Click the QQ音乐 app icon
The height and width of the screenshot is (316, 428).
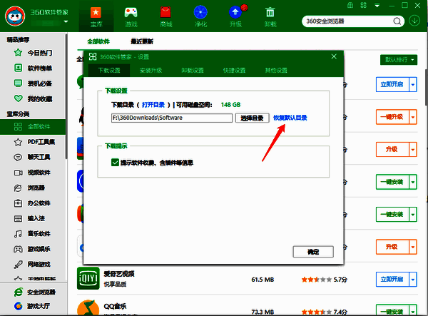pyautogui.click(x=88, y=308)
